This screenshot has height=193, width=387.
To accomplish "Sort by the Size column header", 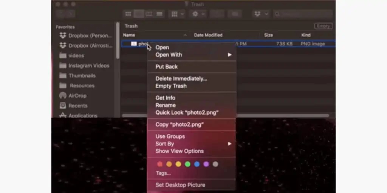I will click(268, 35).
